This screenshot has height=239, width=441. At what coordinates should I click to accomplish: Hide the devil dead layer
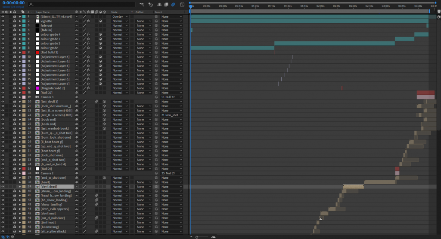coord(3,187)
